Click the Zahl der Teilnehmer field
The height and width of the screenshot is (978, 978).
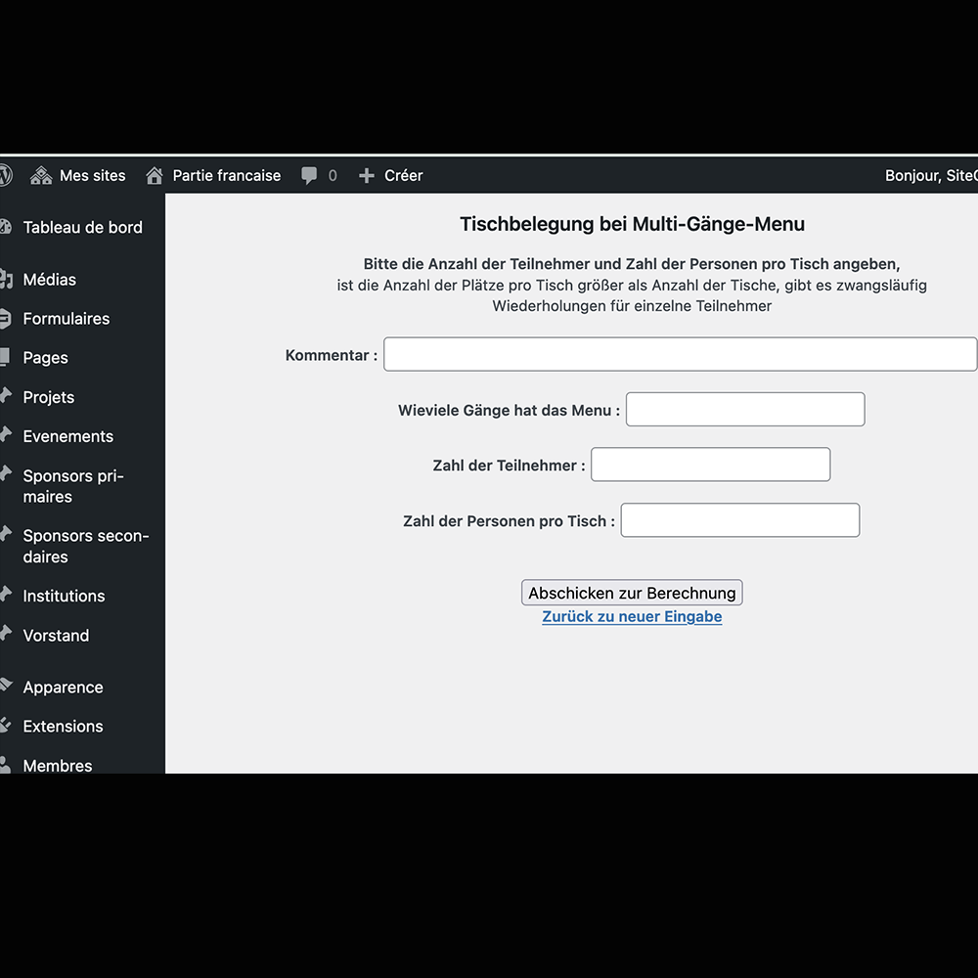pyautogui.click(x=710, y=465)
